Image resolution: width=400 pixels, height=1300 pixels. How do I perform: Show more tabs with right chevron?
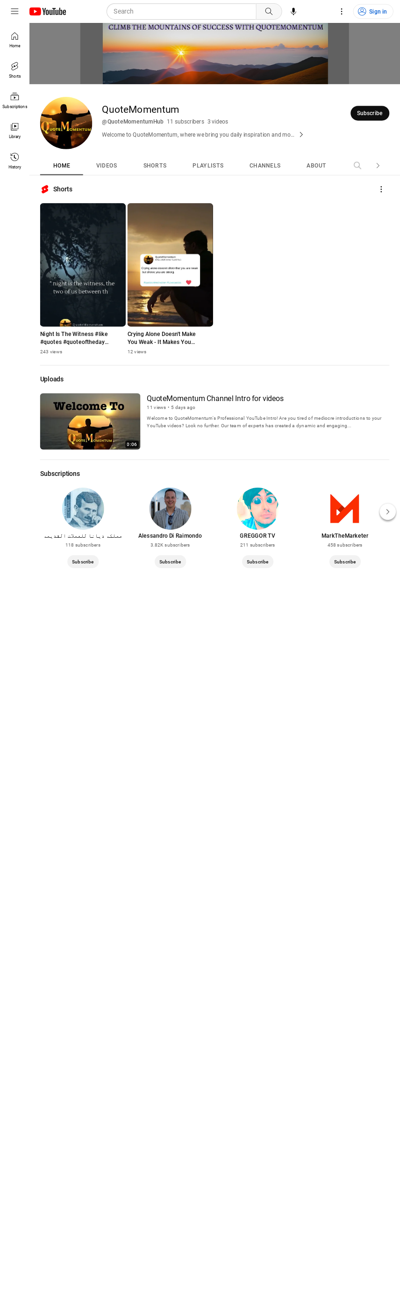(x=378, y=166)
